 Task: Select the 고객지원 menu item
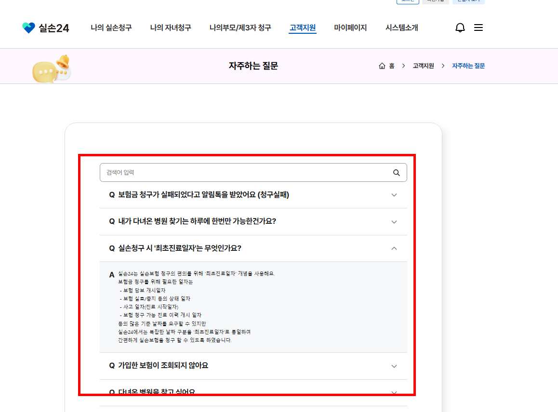click(x=302, y=27)
